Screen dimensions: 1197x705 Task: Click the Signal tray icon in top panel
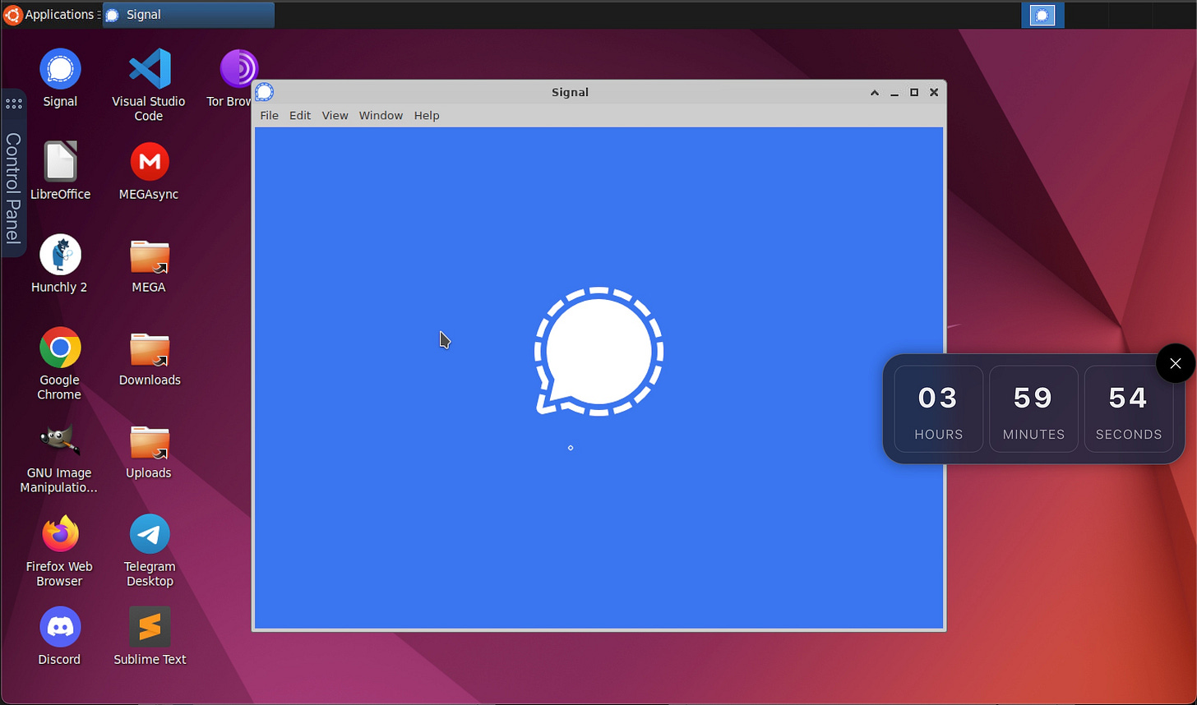(1042, 15)
